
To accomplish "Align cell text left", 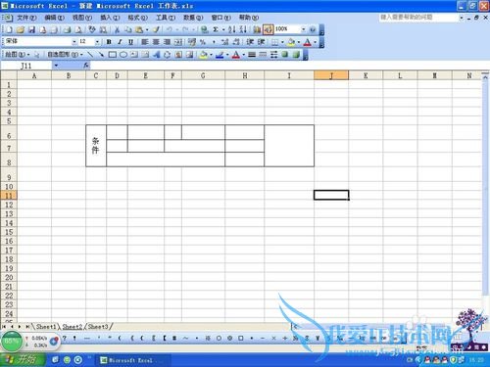I will click(x=145, y=42).
